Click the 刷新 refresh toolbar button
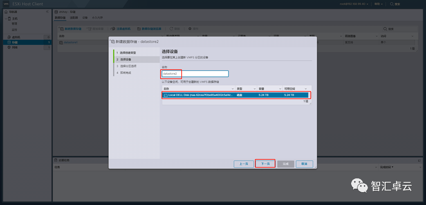Screen dimensions: 426x205 175,29
